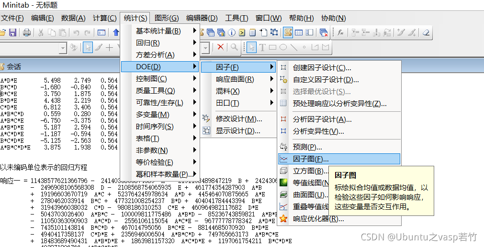484x247 pixels.
Task: Select the Rectangle drawing tool
Action: tap(272, 47)
